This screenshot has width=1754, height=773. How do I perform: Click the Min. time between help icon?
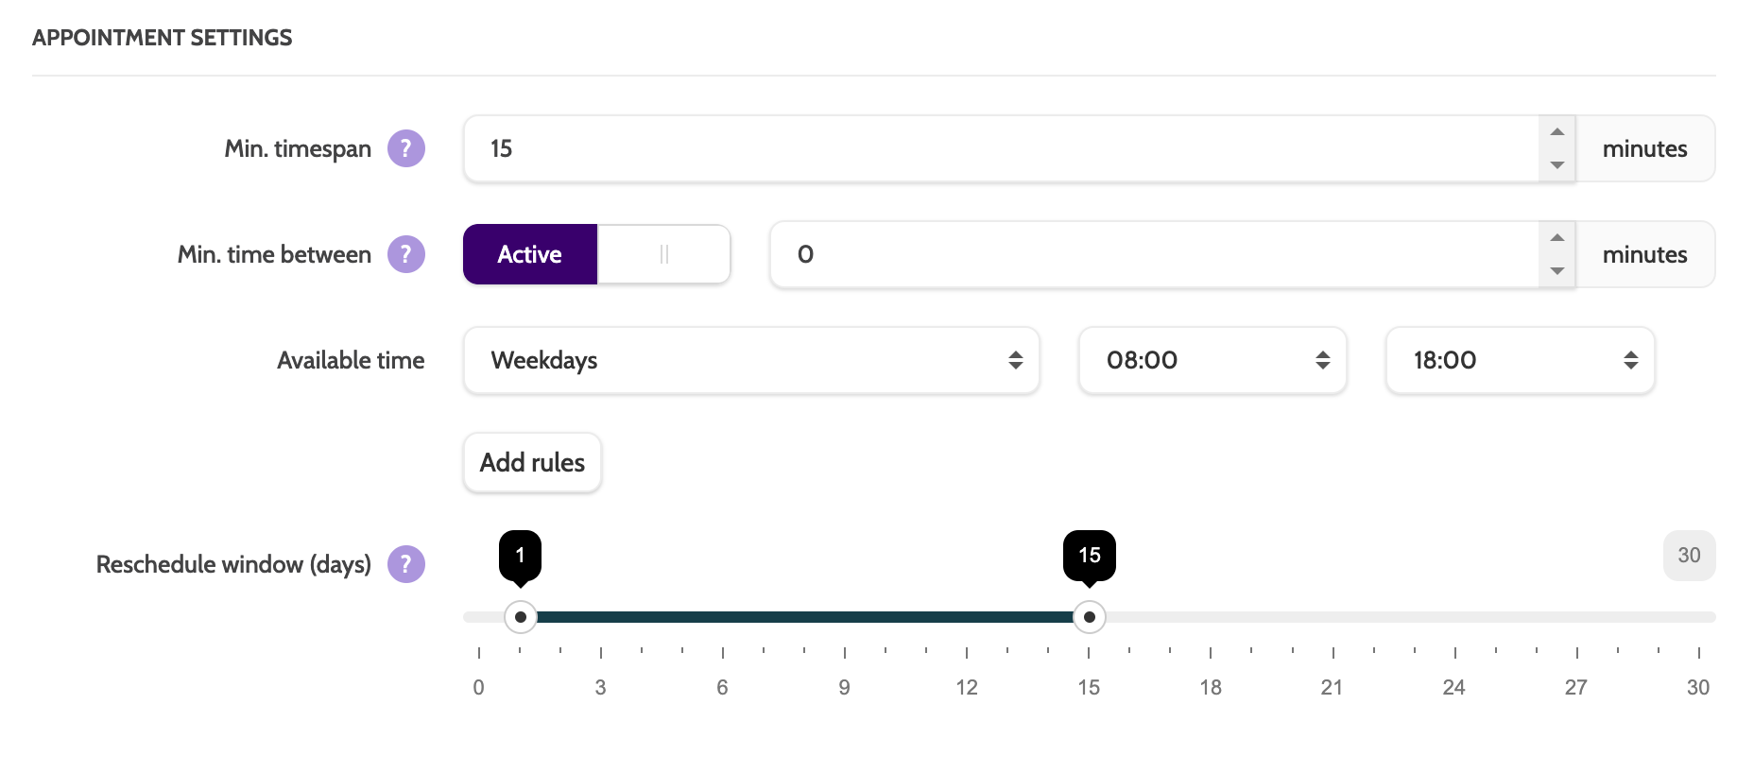click(x=406, y=254)
